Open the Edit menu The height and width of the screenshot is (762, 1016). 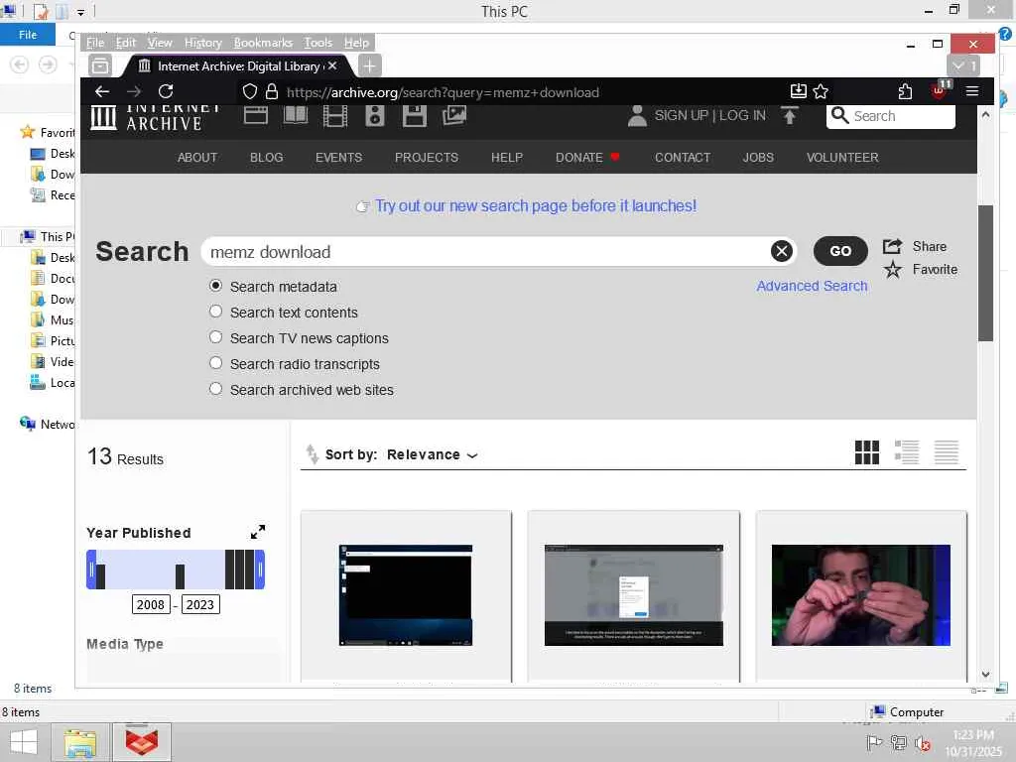tap(126, 43)
